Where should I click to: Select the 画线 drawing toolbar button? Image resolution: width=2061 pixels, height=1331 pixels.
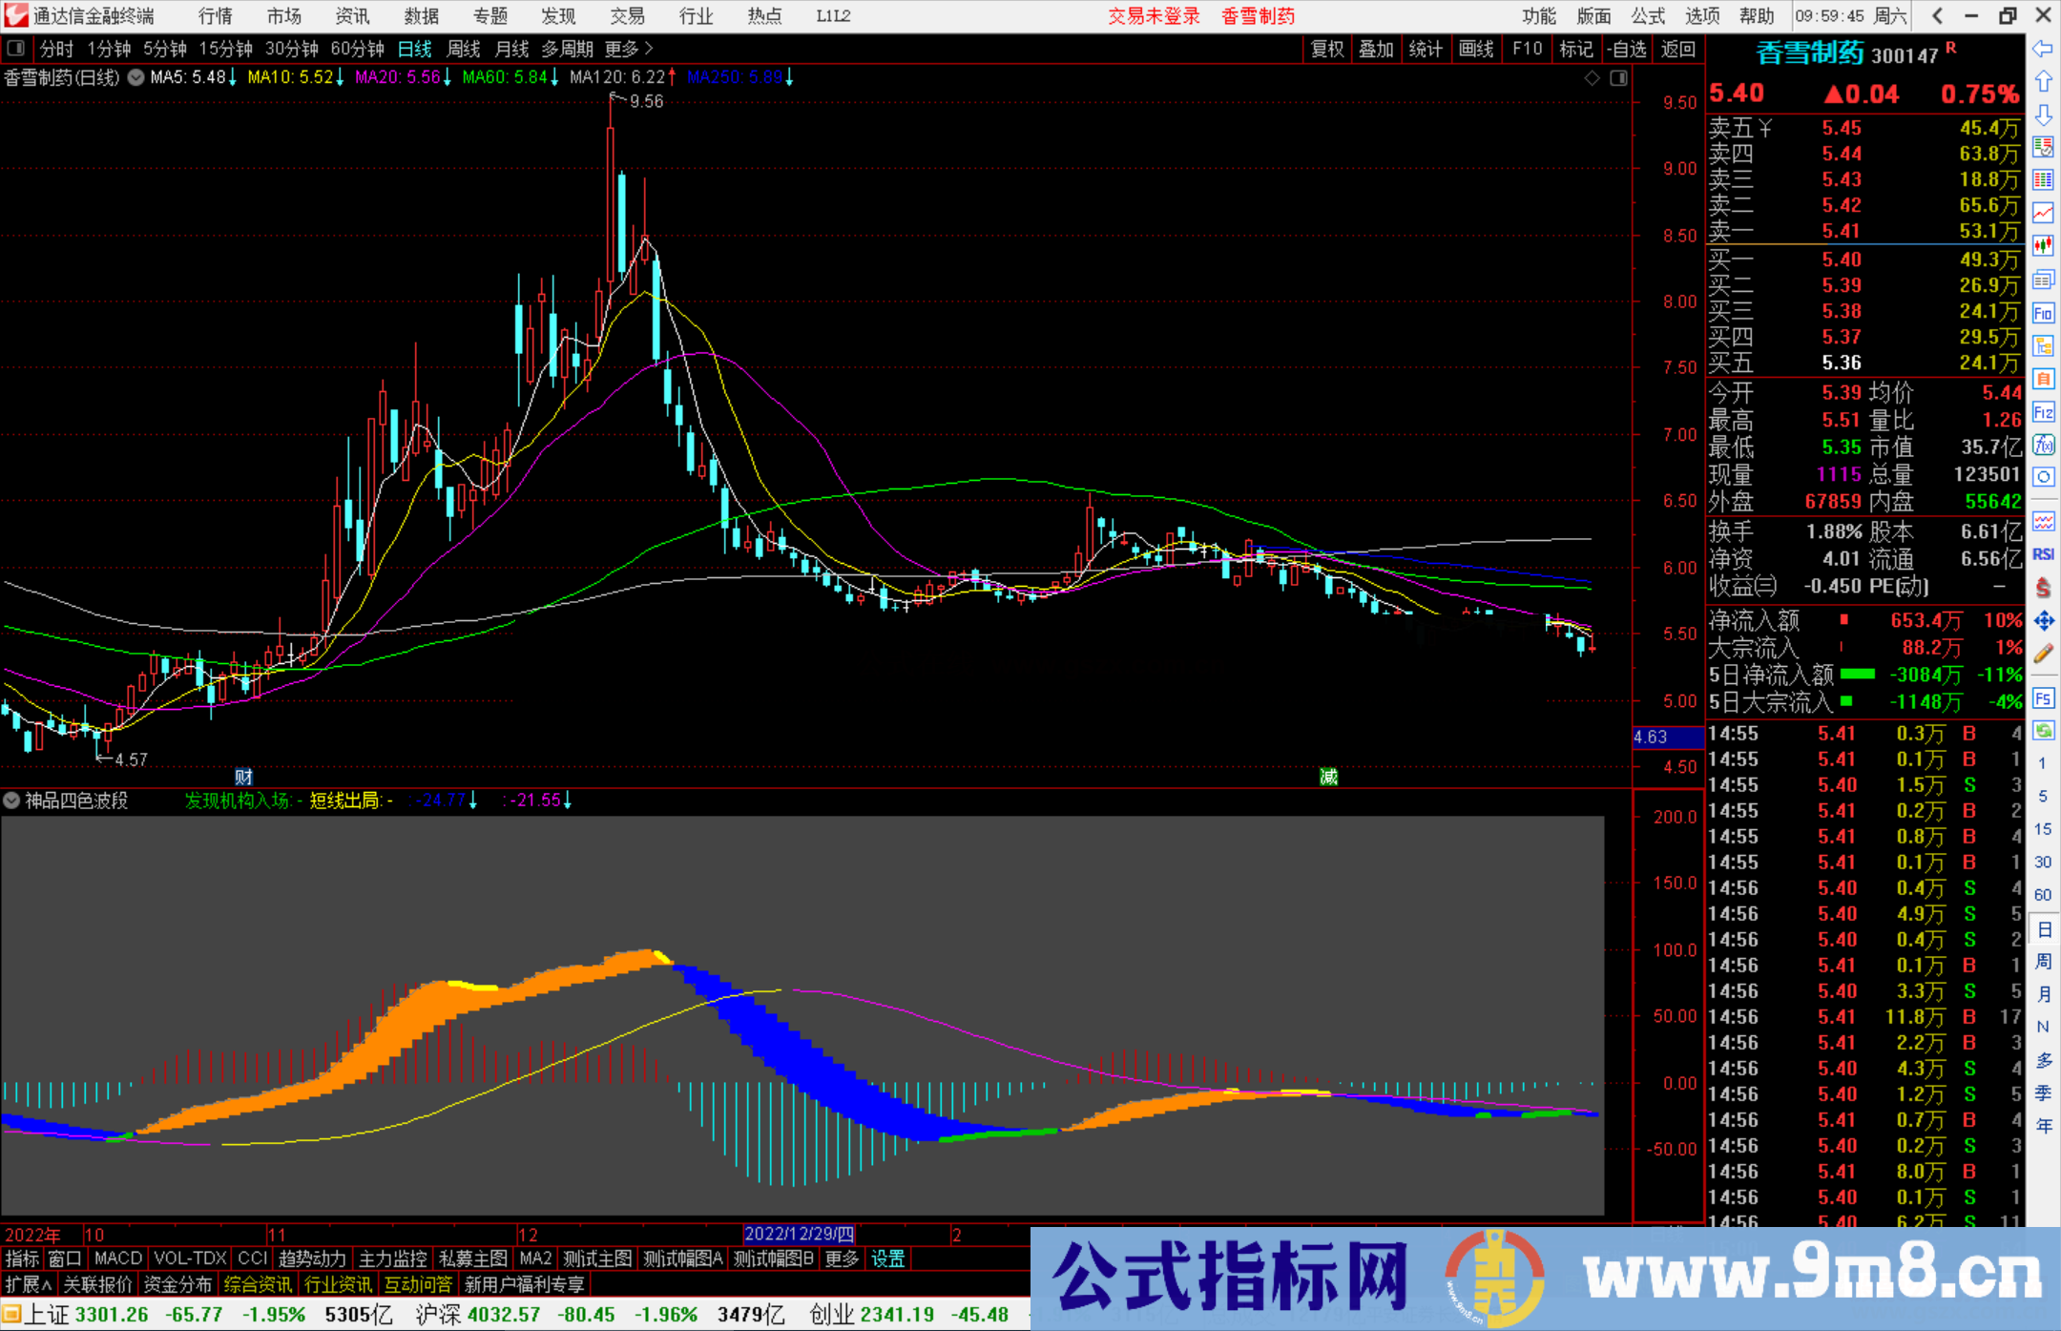1477,48
